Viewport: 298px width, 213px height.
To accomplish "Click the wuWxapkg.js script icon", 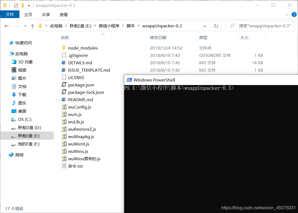I will [64, 136].
